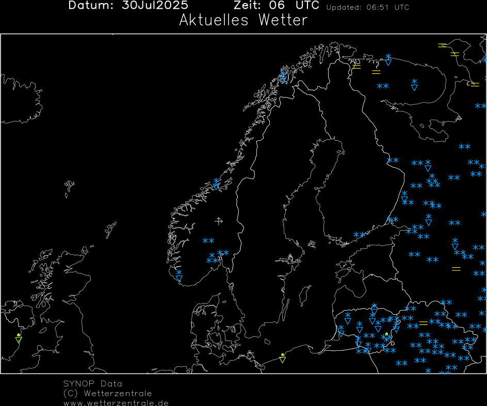This screenshot has width=487, height=406.
Task: Click the green shower symbol on German Baltic coast
Action: point(282,358)
